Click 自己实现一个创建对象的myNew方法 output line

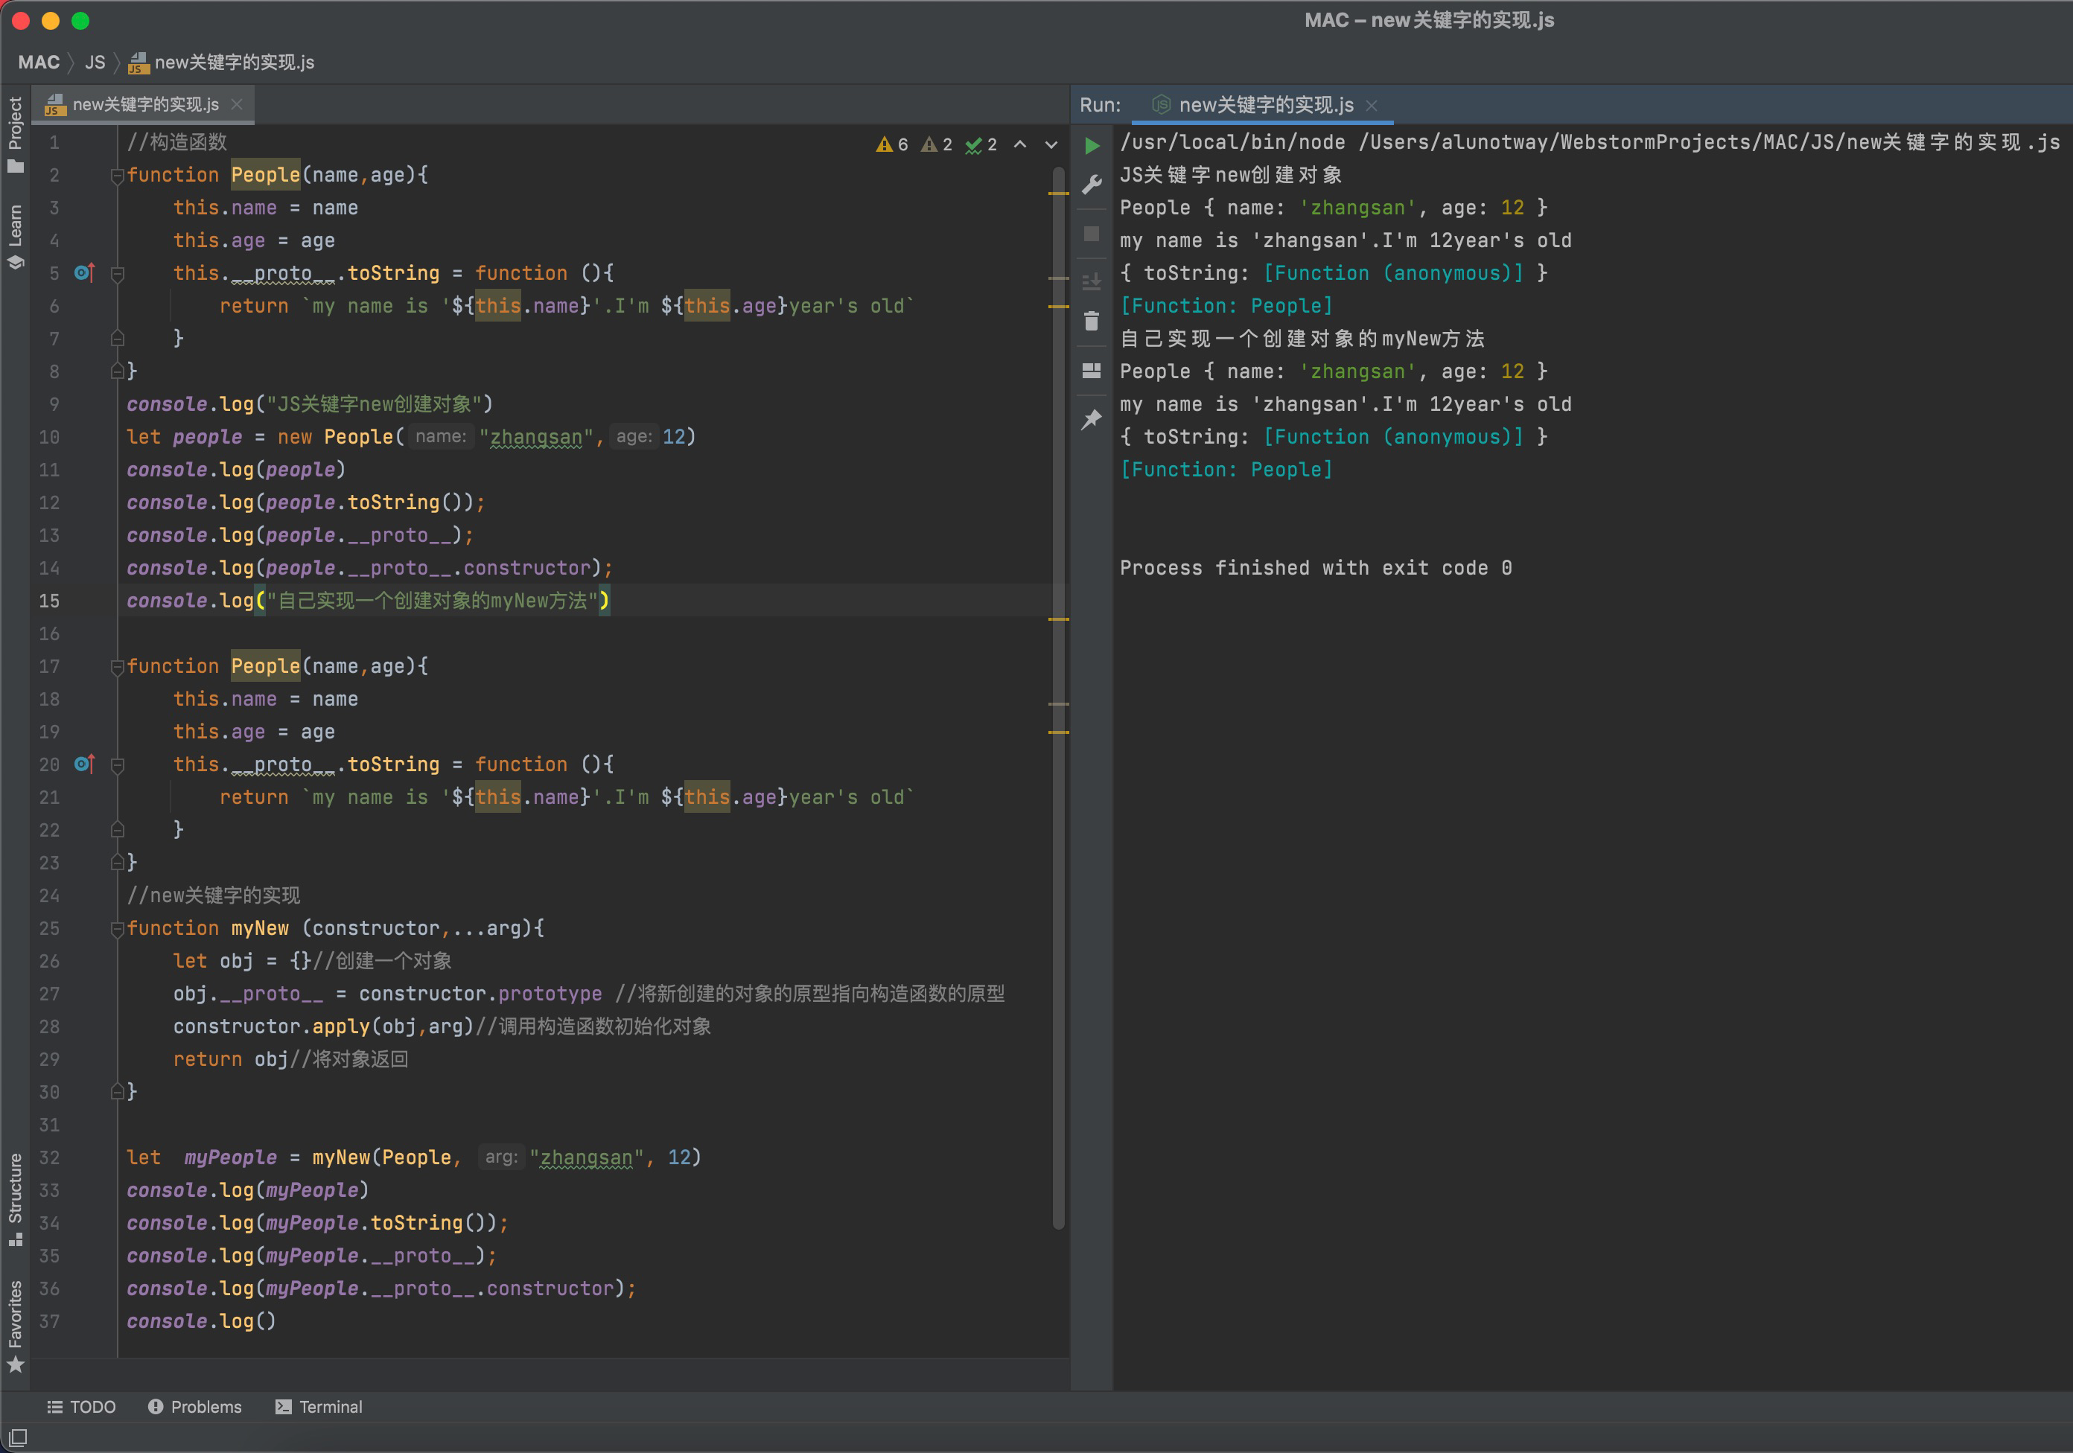click(x=1302, y=339)
